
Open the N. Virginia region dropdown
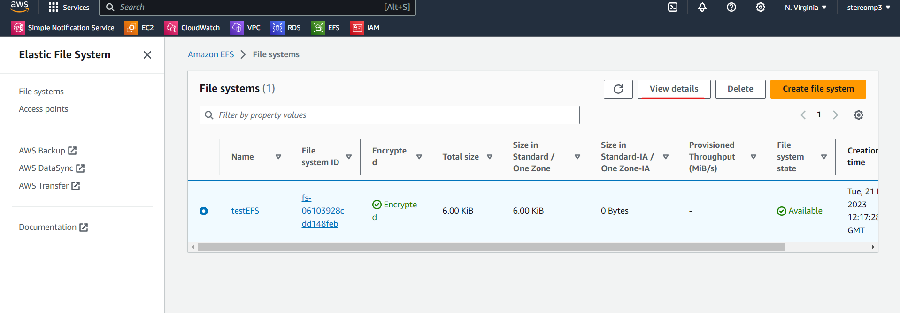click(x=806, y=8)
